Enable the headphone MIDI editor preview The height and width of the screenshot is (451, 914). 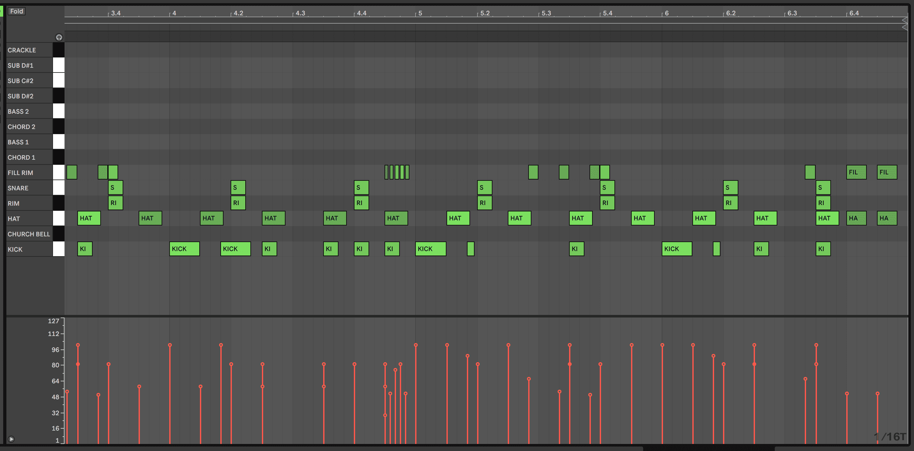point(59,37)
